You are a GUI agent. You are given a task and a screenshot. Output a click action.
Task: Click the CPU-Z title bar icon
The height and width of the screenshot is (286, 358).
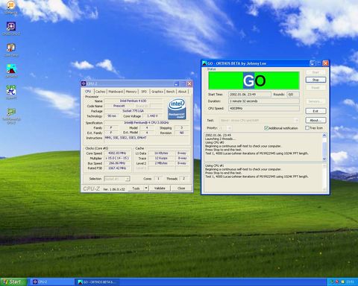(84, 83)
